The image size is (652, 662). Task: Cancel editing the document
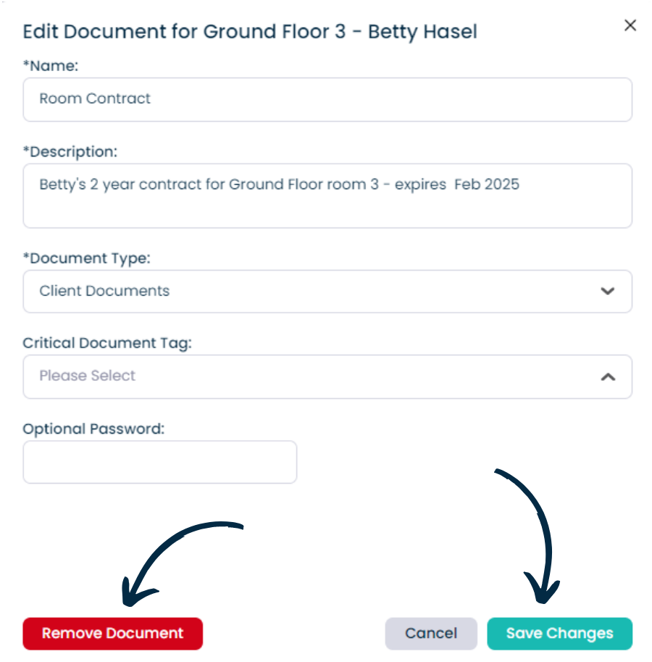(x=431, y=634)
